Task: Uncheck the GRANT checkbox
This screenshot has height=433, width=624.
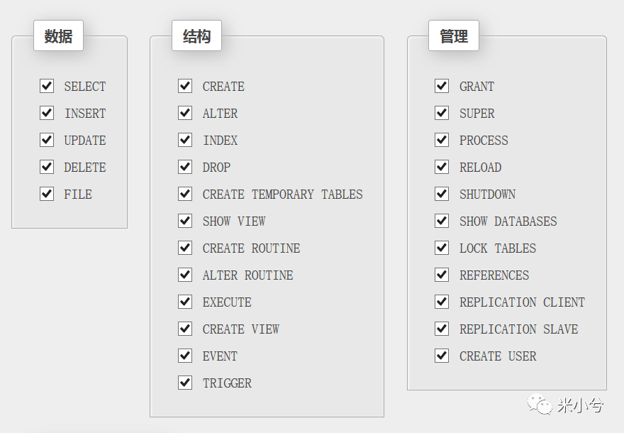Action: pyautogui.click(x=442, y=86)
